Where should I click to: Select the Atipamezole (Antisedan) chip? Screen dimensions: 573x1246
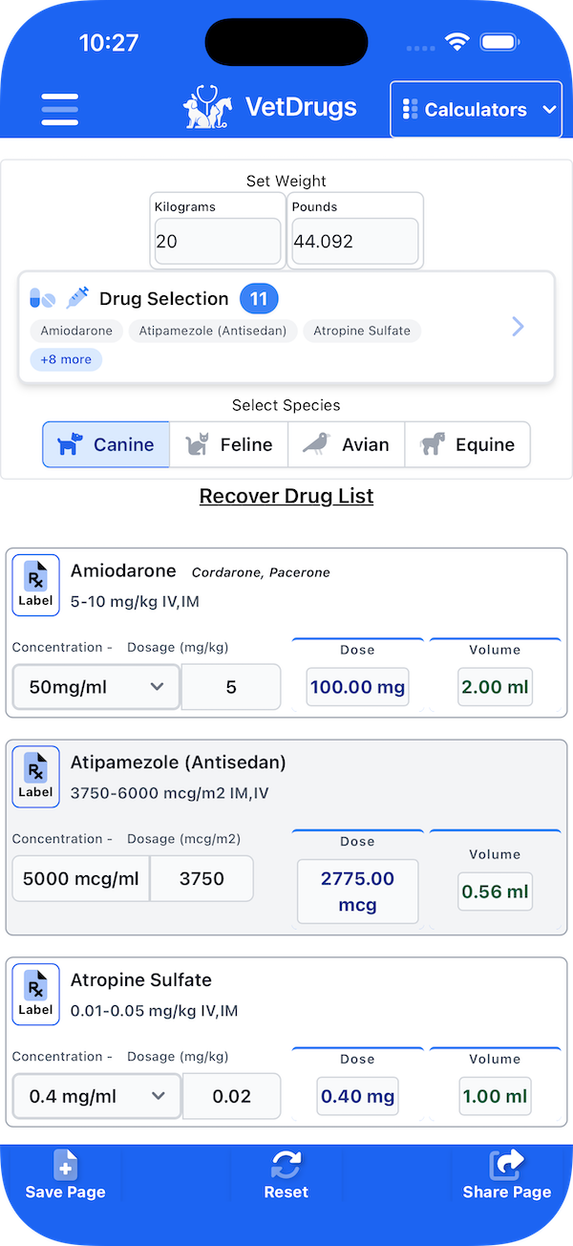coord(213,331)
